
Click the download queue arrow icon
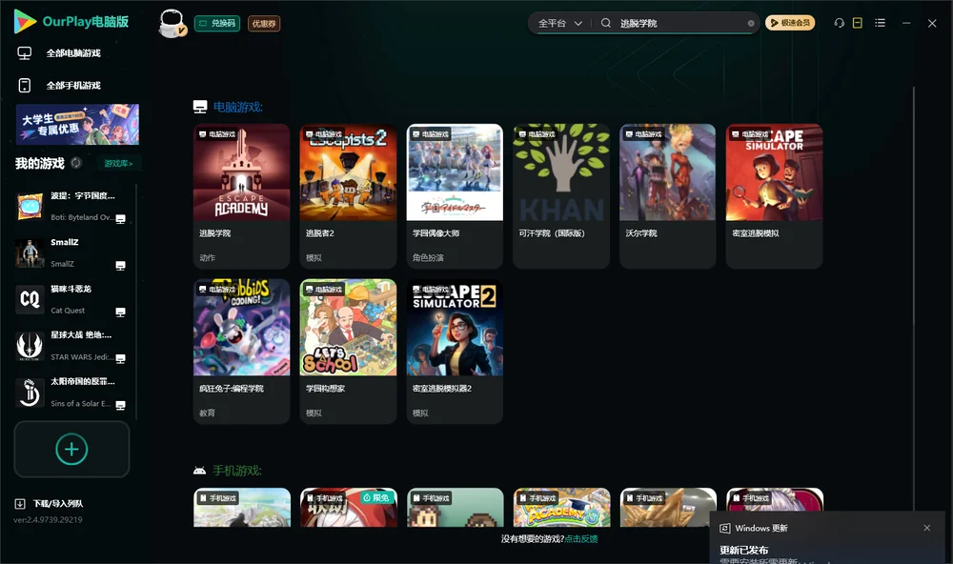pyautogui.click(x=20, y=504)
